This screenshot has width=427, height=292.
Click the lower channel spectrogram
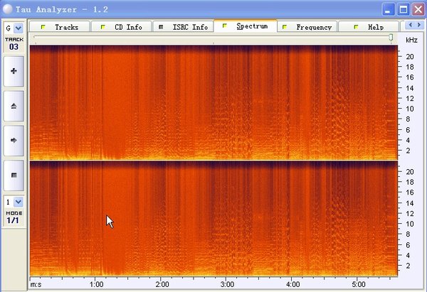213,218
